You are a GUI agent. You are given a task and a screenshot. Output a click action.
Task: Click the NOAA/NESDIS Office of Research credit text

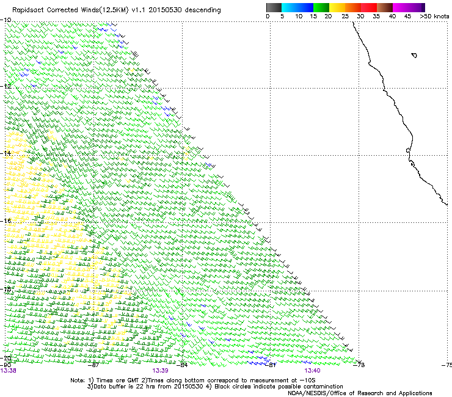click(360, 393)
